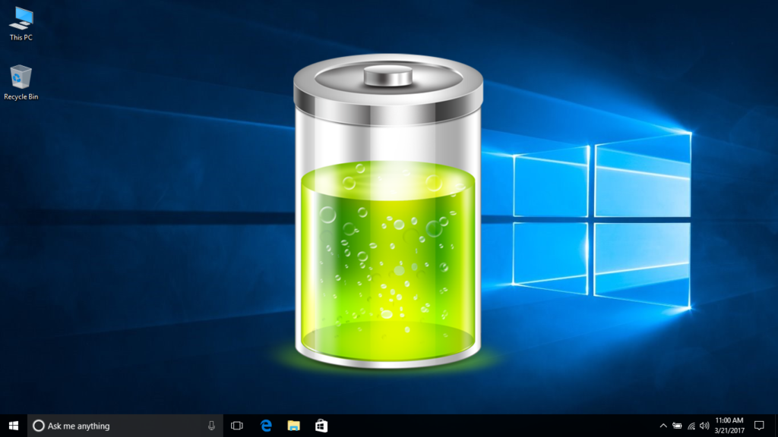778x437 pixels.
Task: Open the Action Center notifications icon
Action: pyautogui.click(x=759, y=426)
